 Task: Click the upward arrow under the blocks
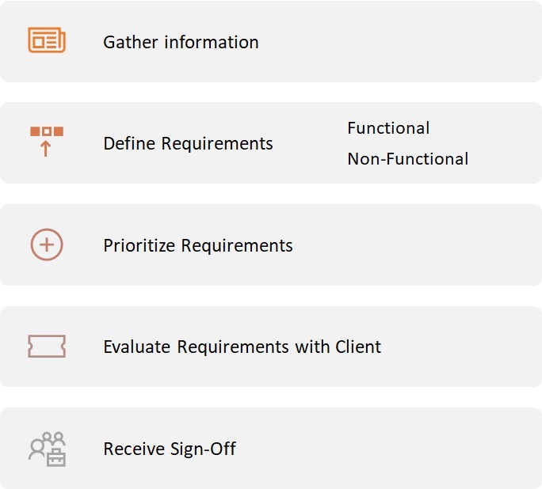pyautogui.click(x=46, y=150)
